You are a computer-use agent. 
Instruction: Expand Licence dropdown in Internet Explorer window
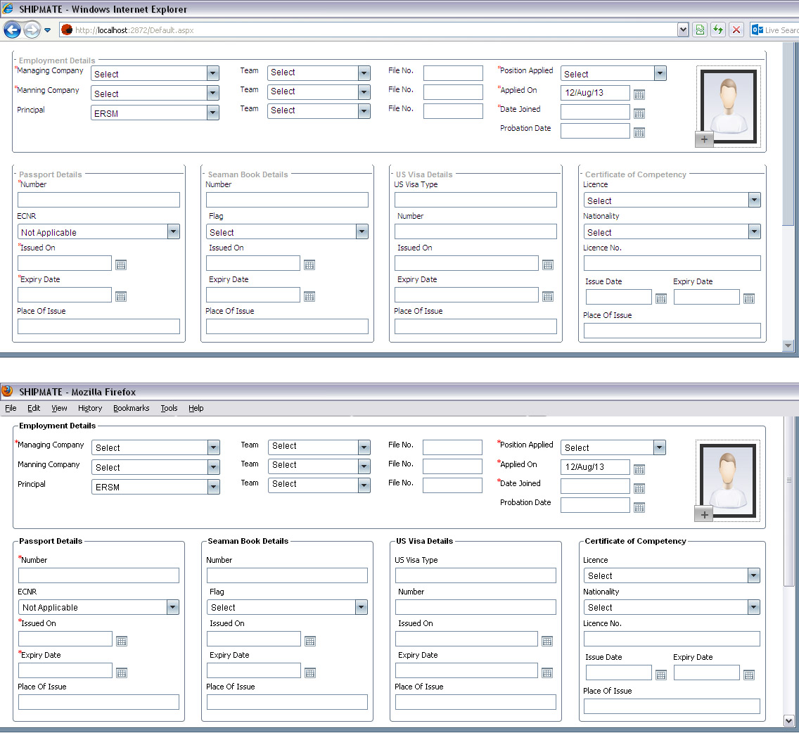click(754, 200)
